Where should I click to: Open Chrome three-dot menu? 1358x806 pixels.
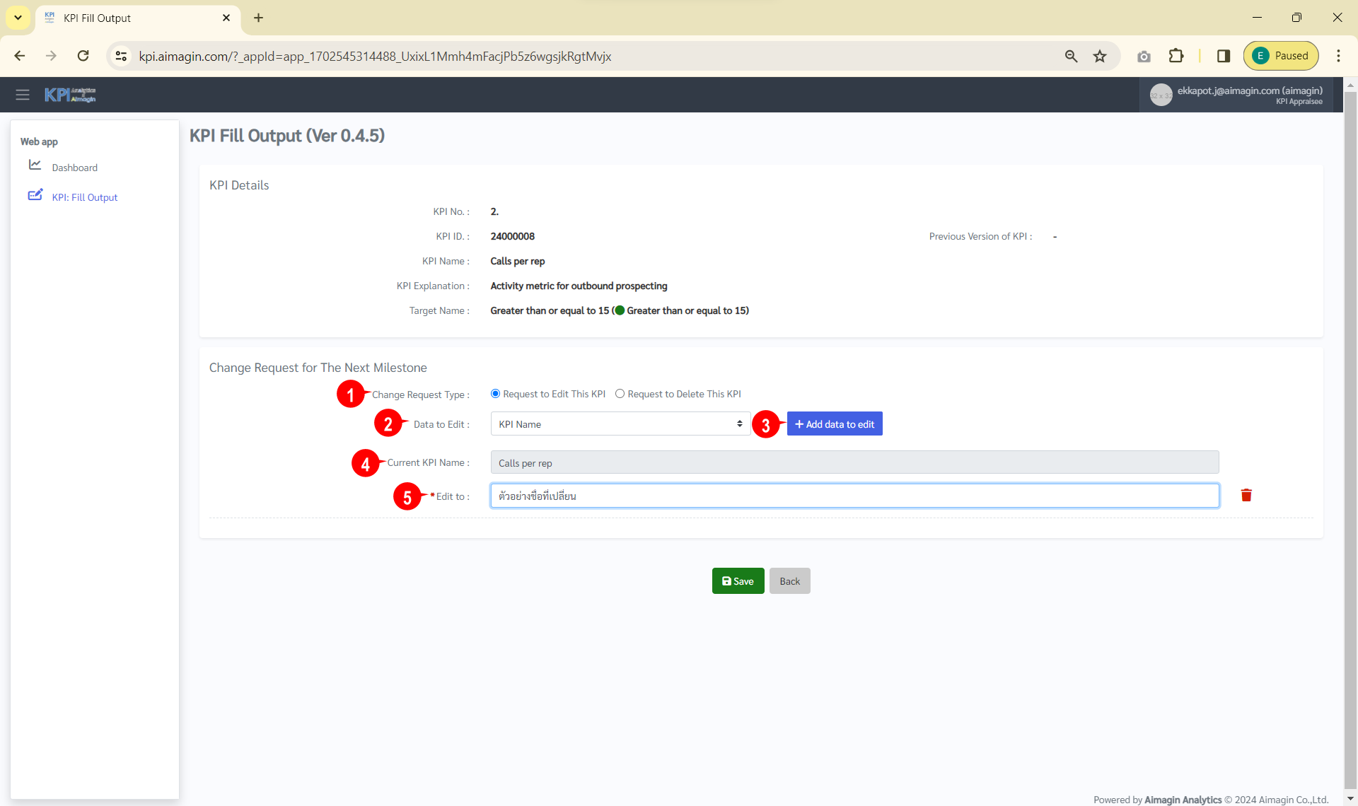[1338, 56]
